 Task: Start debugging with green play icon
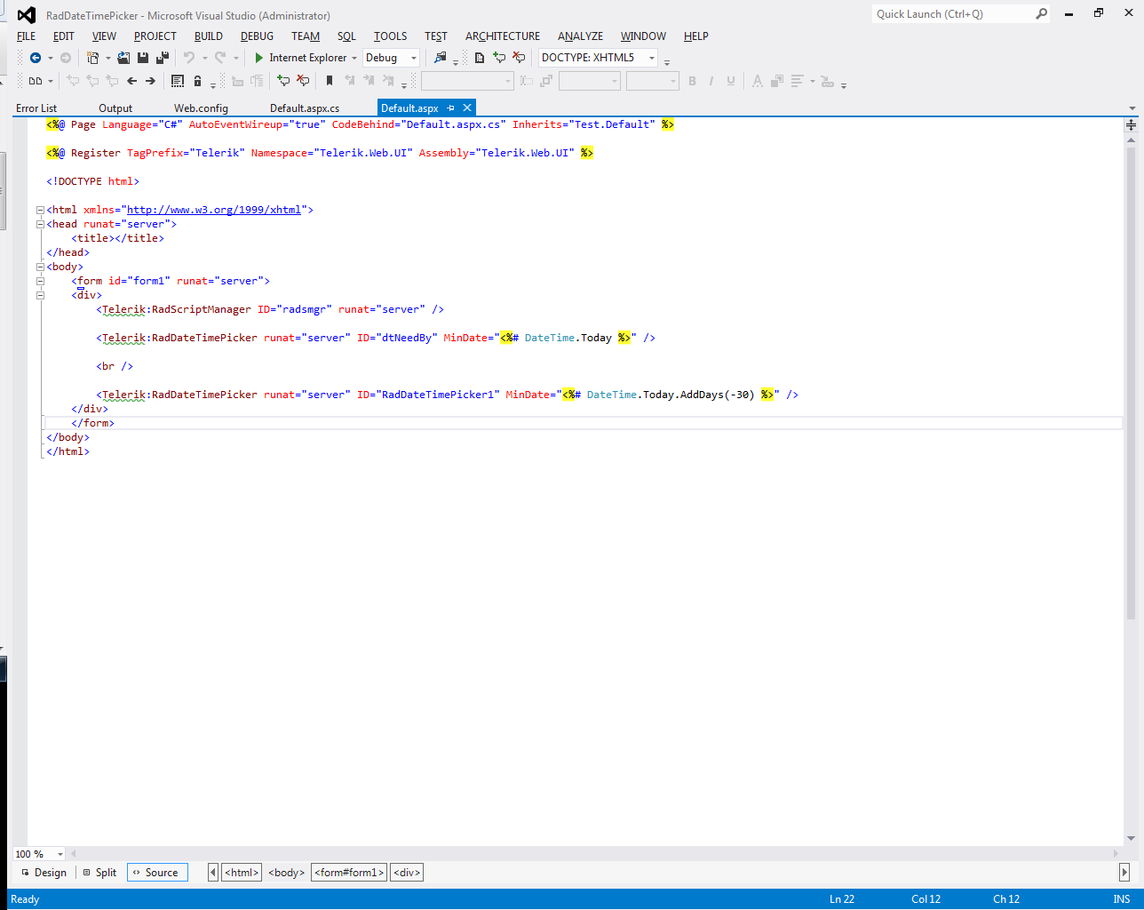coord(259,58)
